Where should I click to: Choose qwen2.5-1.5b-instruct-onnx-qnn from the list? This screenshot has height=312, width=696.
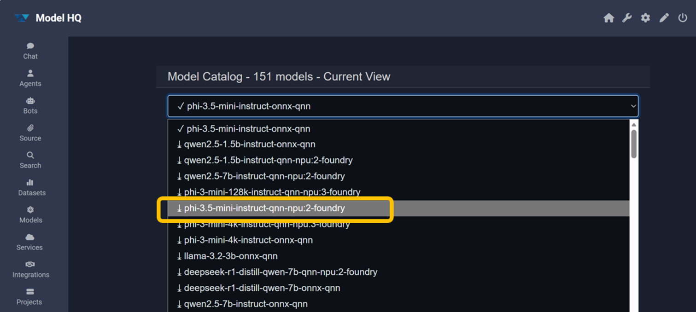coord(399,144)
